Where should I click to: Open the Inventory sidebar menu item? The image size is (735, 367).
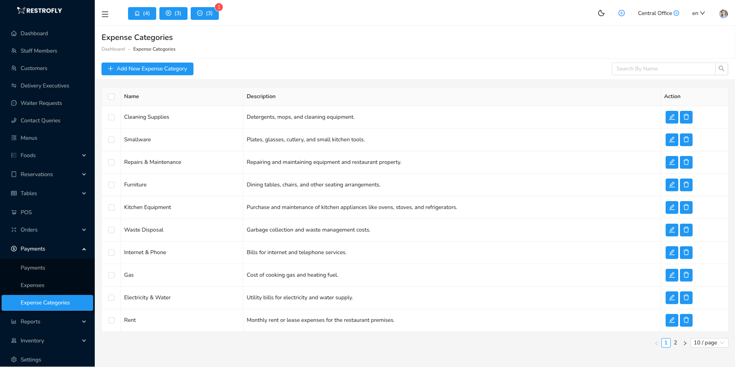32,340
